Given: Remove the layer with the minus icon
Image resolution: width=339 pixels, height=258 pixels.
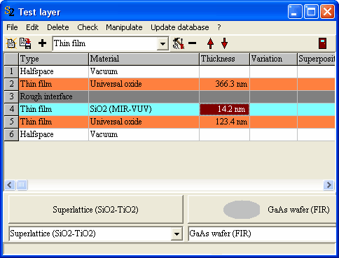Looking at the screenshot, I should pos(193,43).
